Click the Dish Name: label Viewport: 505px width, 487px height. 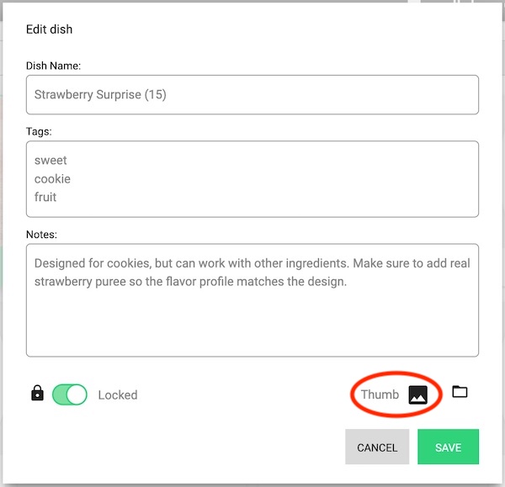pos(54,66)
